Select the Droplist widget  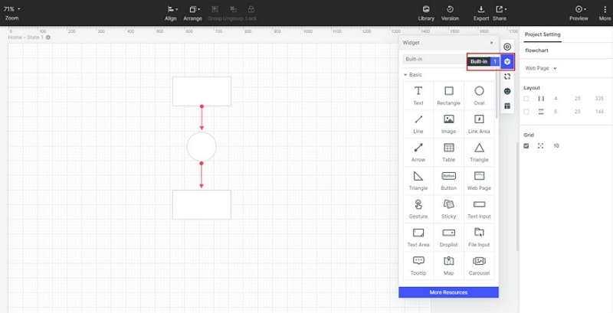(448, 237)
